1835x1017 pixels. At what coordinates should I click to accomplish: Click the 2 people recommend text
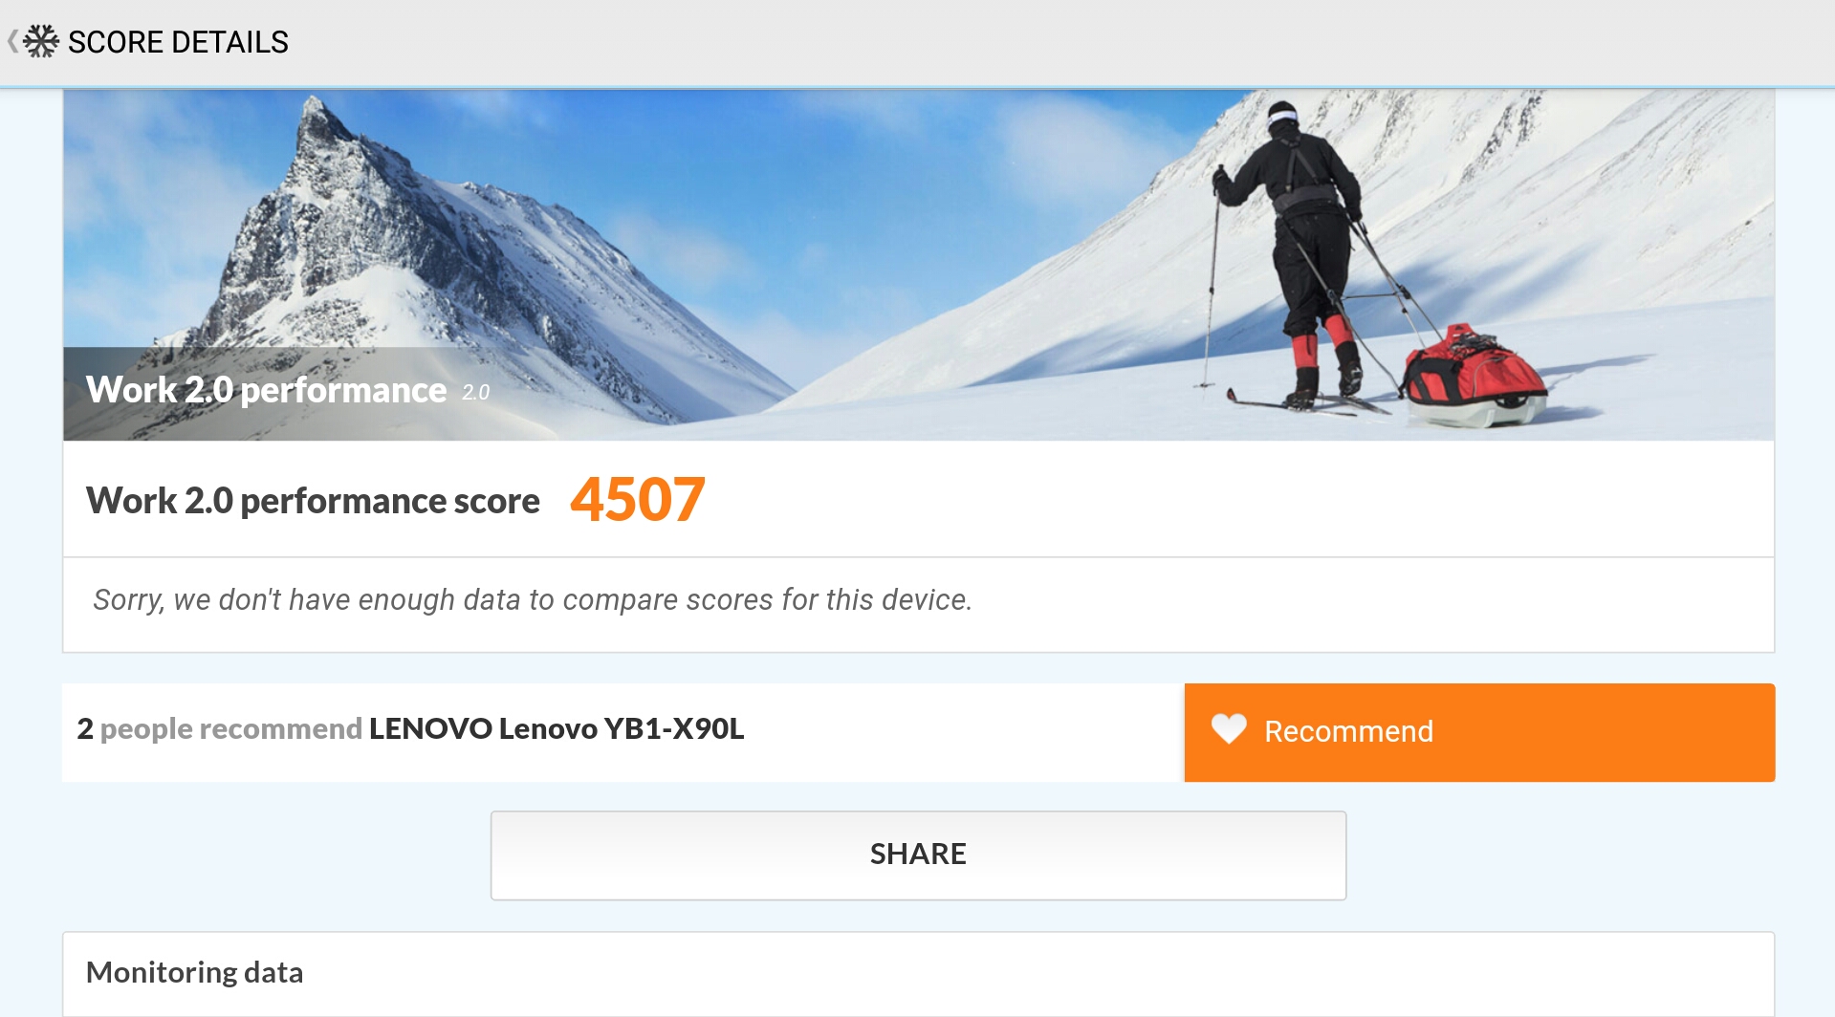(x=219, y=729)
